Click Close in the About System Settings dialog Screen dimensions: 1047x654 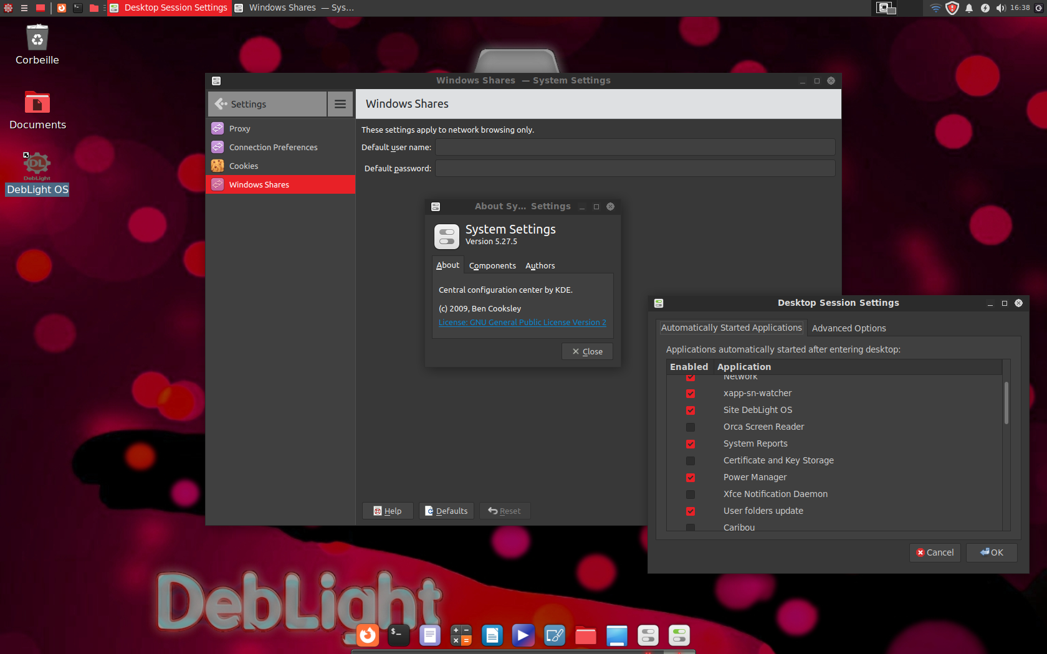pyautogui.click(x=587, y=351)
